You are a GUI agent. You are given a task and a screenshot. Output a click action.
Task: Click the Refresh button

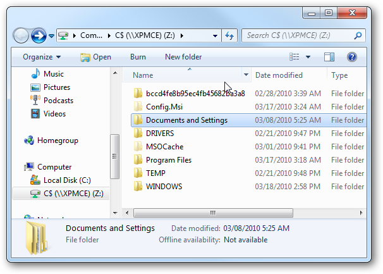click(229, 35)
